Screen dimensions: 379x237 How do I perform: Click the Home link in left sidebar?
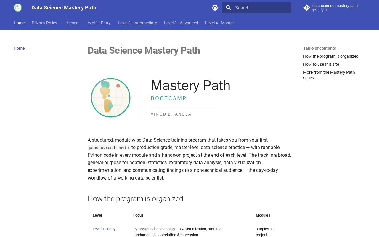point(19,48)
